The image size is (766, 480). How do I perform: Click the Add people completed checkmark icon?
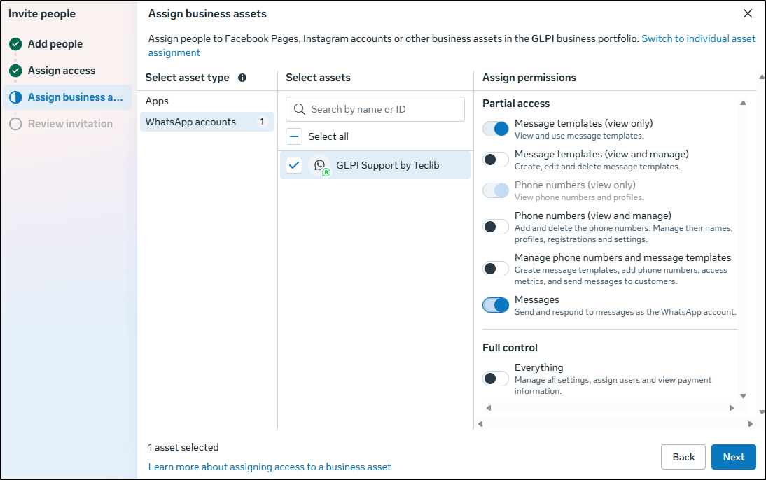15,44
